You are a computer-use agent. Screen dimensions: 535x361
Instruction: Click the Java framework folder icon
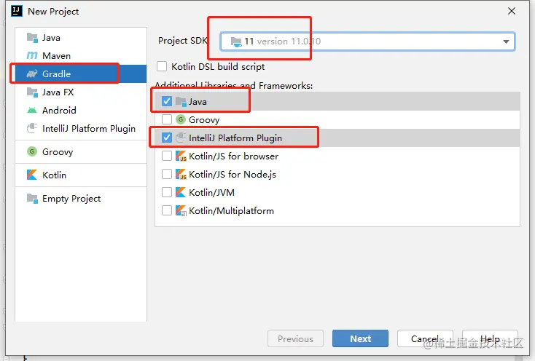click(x=181, y=101)
